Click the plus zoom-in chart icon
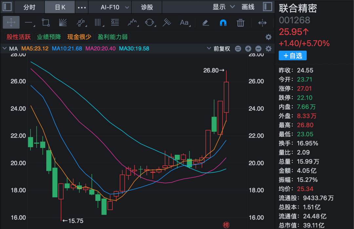 click(x=248, y=49)
